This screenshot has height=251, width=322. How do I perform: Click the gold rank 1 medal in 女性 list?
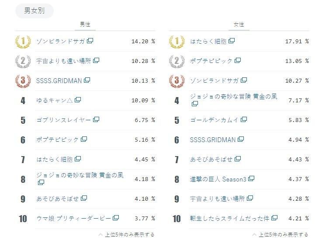[177, 42]
